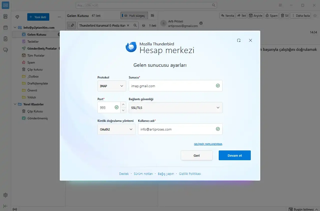Click the Port 993 field
Image resolution: width=320 pixels, height=211 pixels.
click(x=109, y=108)
